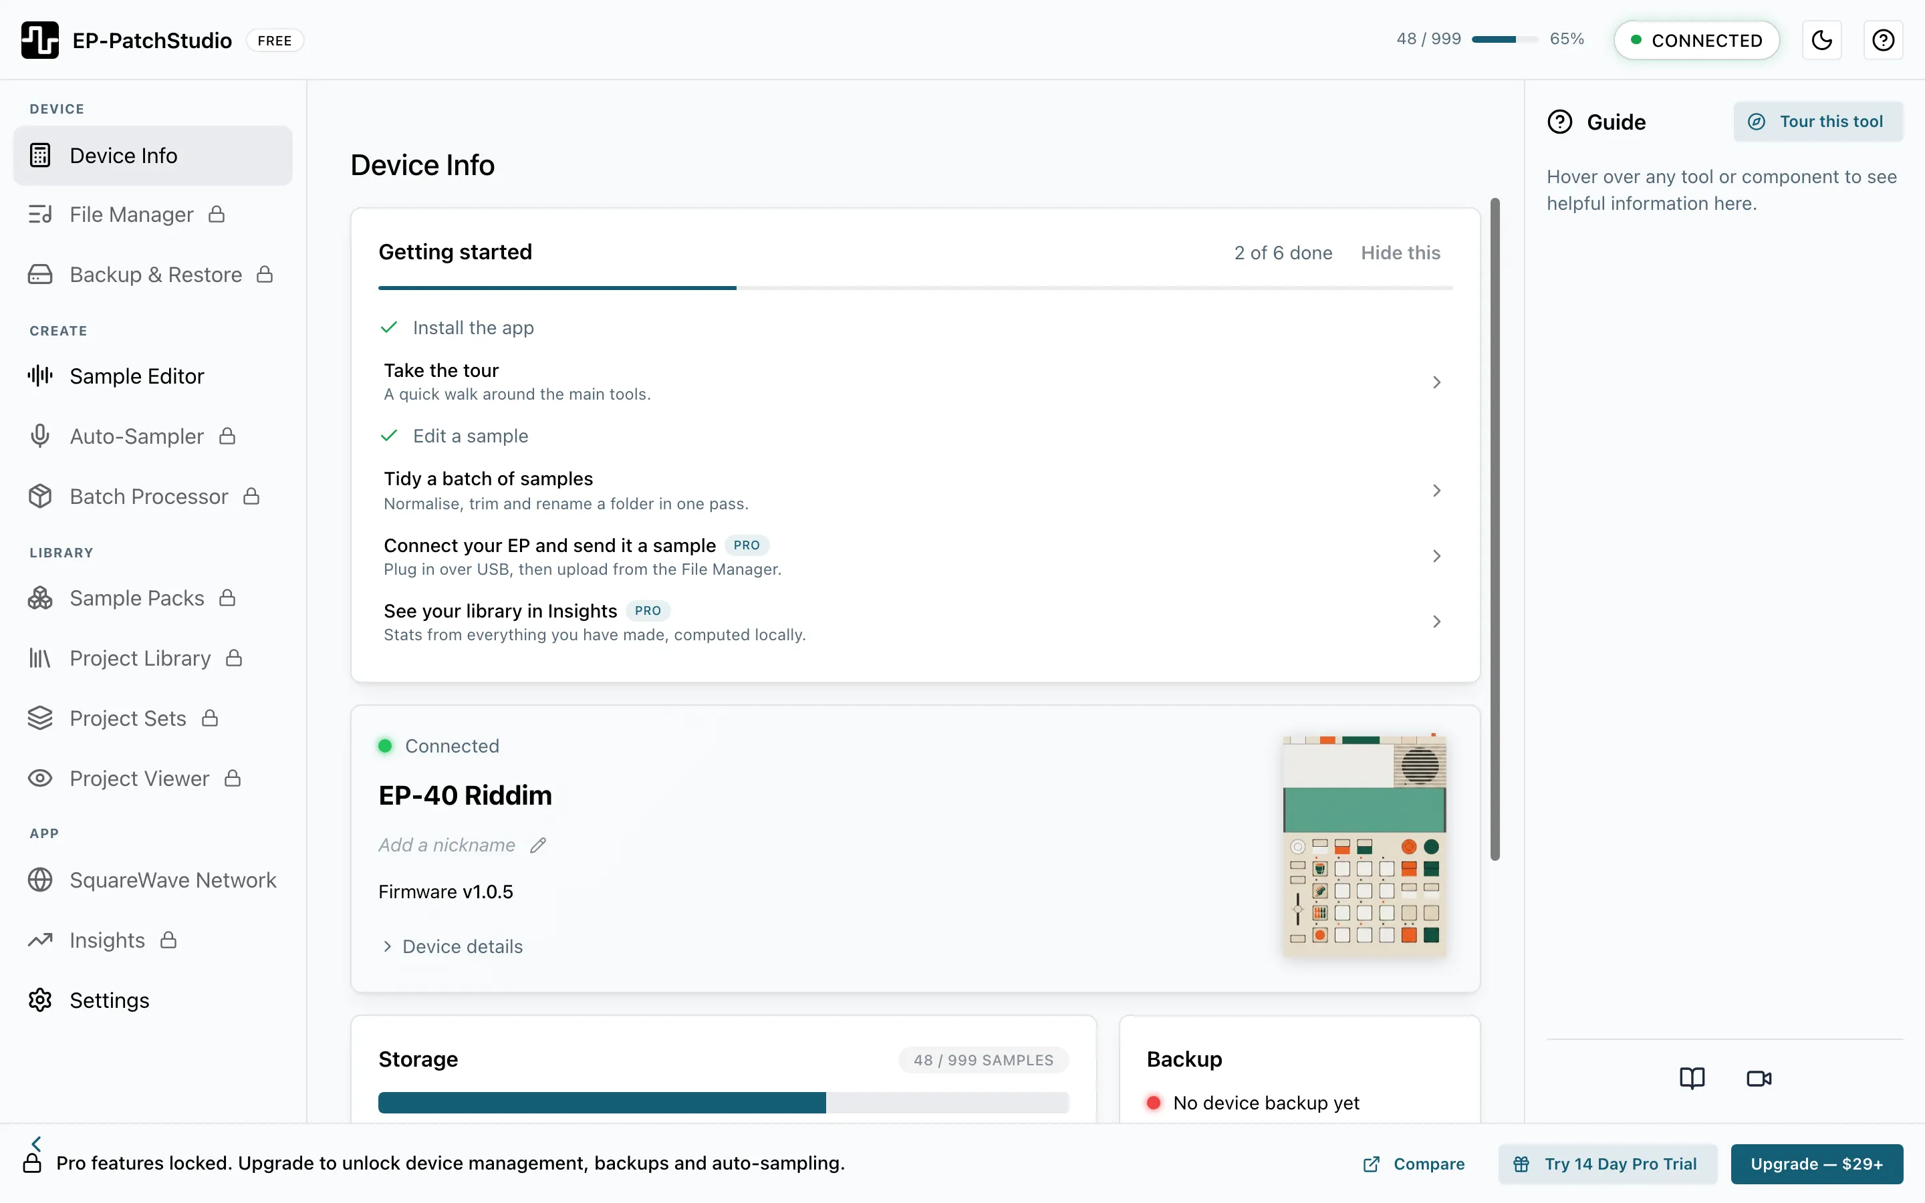This screenshot has width=1925, height=1203.
Task: Click the lock icon beside Batch Processor
Action: click(x=251, y=496)
